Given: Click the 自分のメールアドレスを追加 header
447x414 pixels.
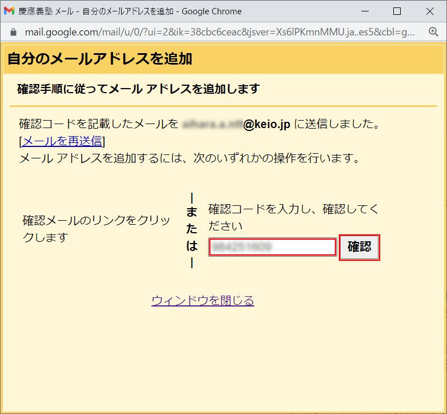Looking at the screenshot, I should coord(99,59).
